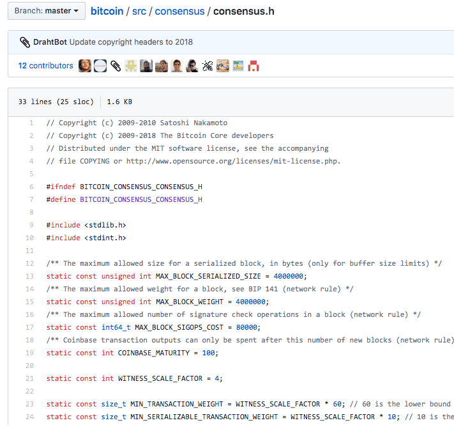Open commit 'Update copyright headers to 2018'
454x425 pixels.
point(131,42)
